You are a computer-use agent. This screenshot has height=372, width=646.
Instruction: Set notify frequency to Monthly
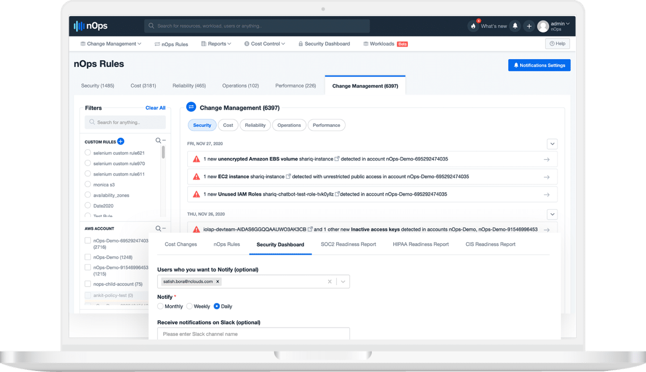point(160,306)
